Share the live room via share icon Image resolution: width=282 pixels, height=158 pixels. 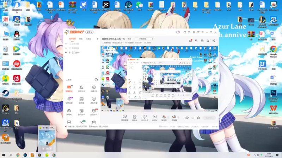[x=214, y=41]
